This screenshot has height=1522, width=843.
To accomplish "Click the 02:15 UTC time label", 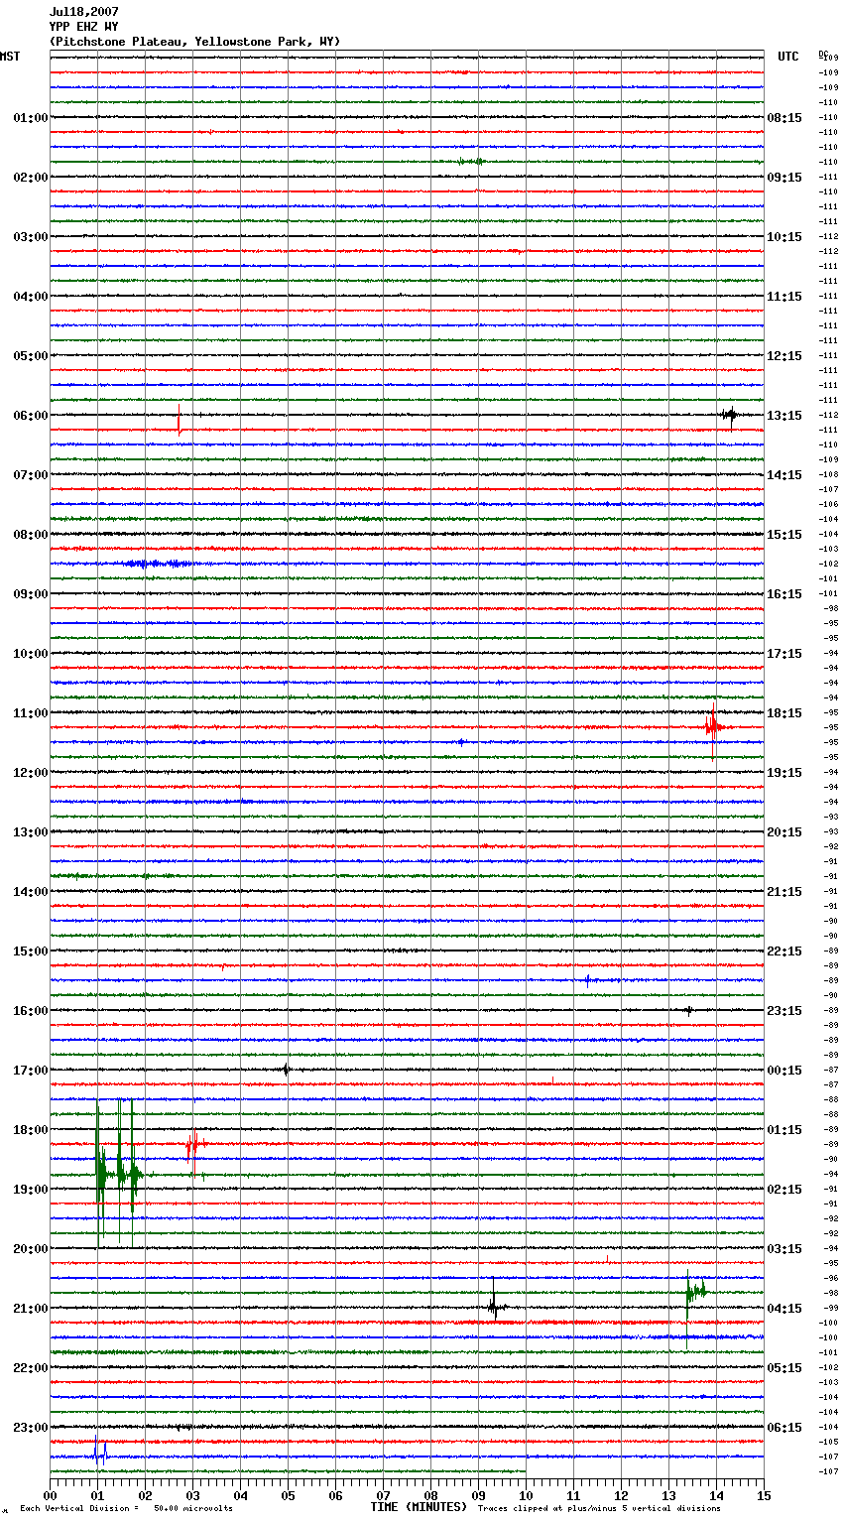I will 784,1190.
